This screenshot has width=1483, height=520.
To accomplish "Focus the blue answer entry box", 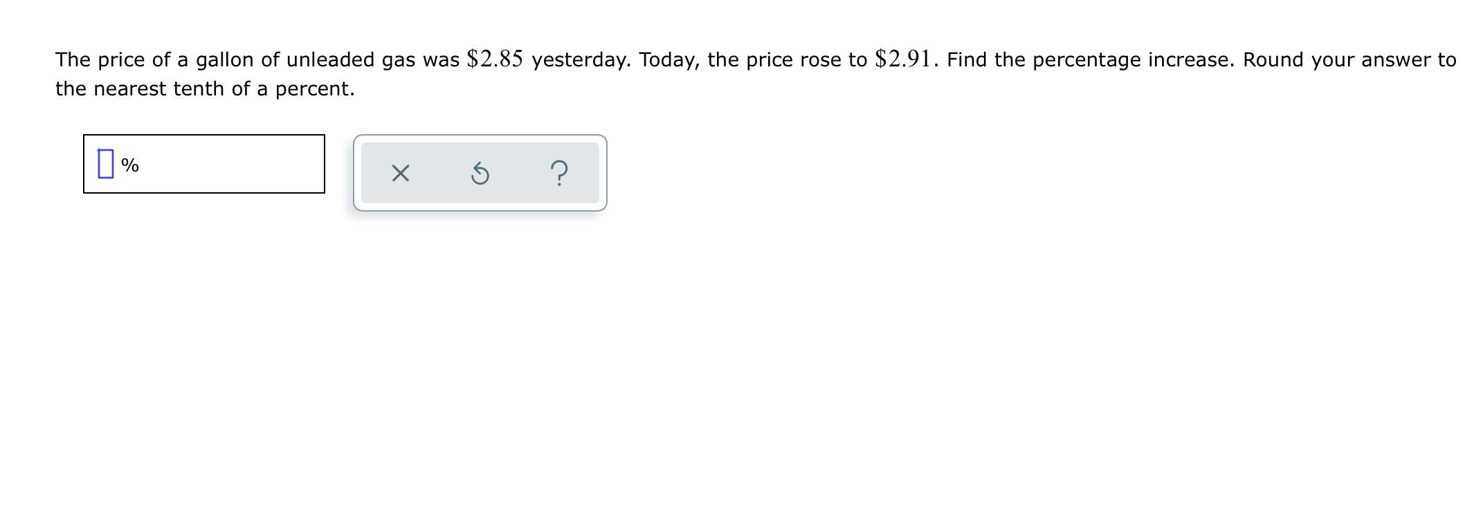I will pos(106,164).
